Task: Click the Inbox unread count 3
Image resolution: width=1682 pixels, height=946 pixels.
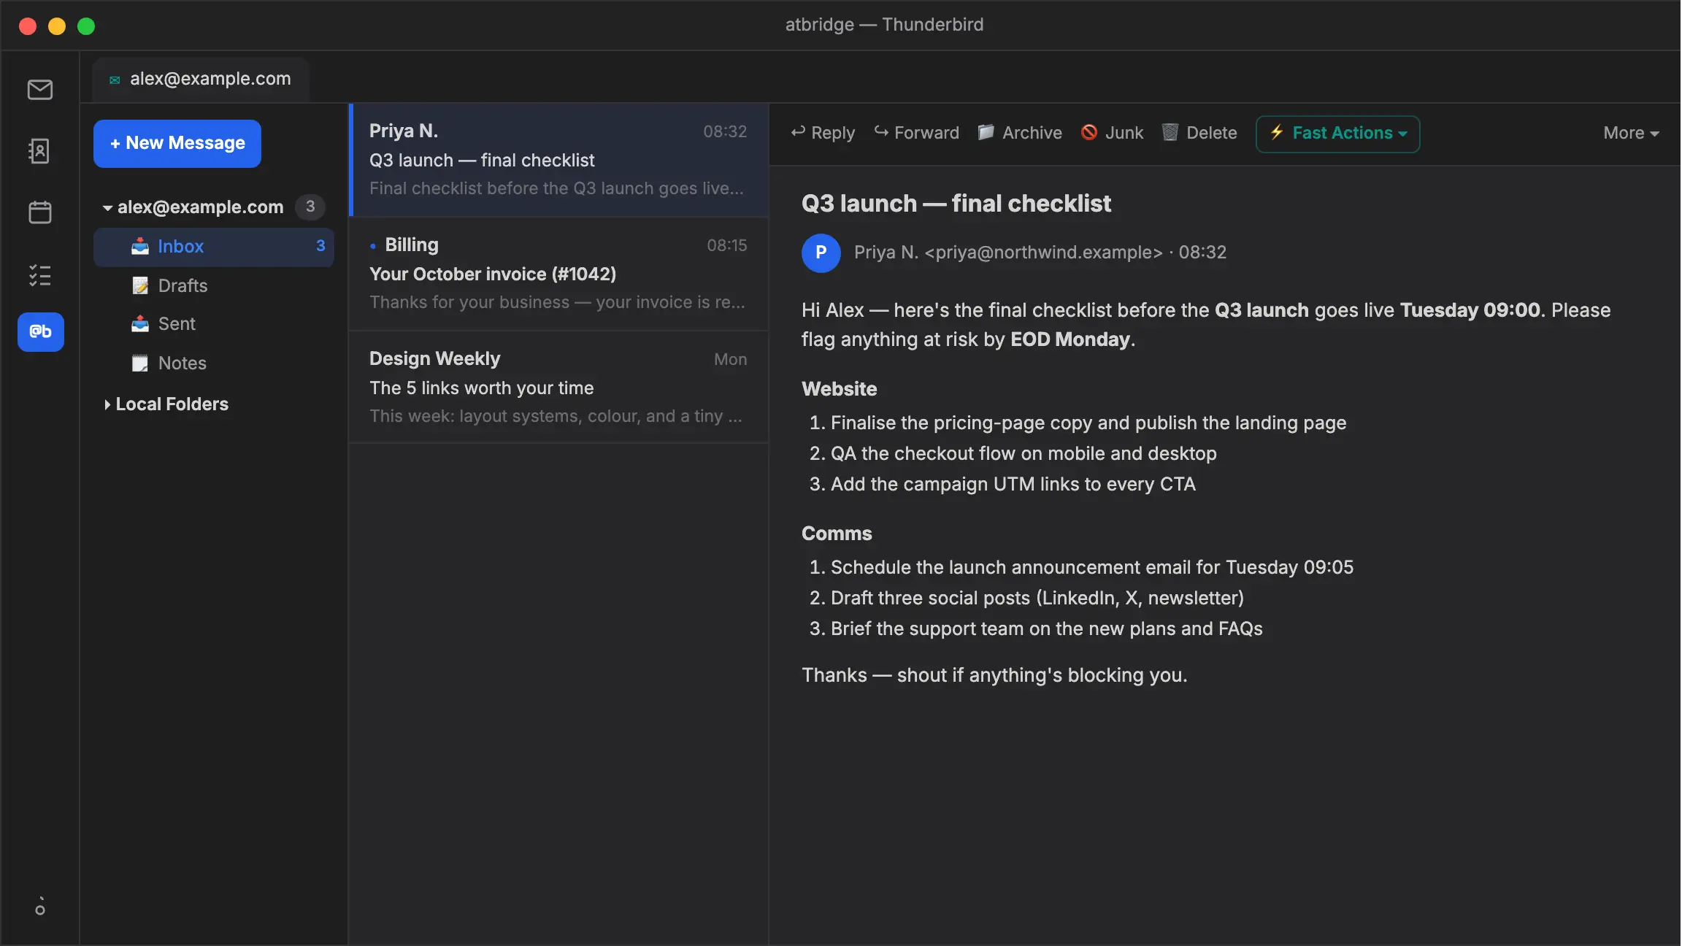Action: pyautogui.click(x=320, y=246)
